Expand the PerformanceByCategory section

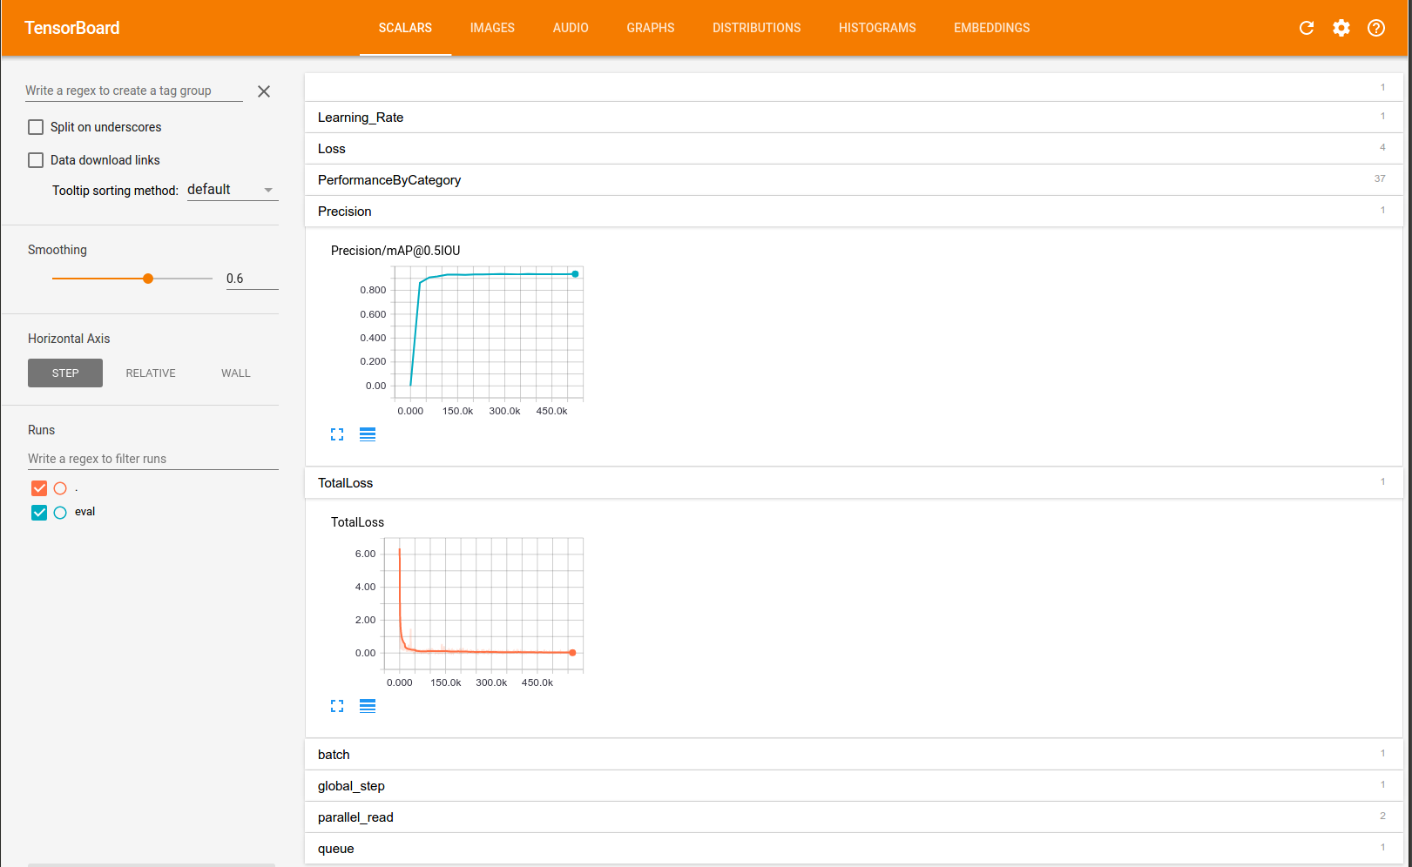coord(389,180)
